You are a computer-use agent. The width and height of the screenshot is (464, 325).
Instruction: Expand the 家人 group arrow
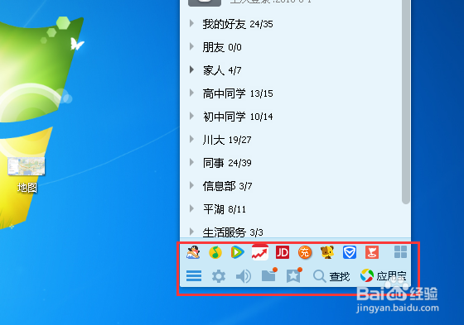191,69
